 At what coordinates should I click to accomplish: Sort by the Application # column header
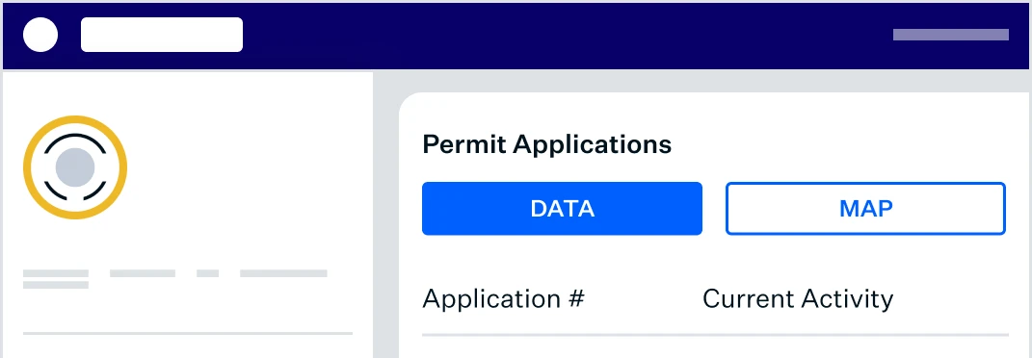click(x=504, y=299)
